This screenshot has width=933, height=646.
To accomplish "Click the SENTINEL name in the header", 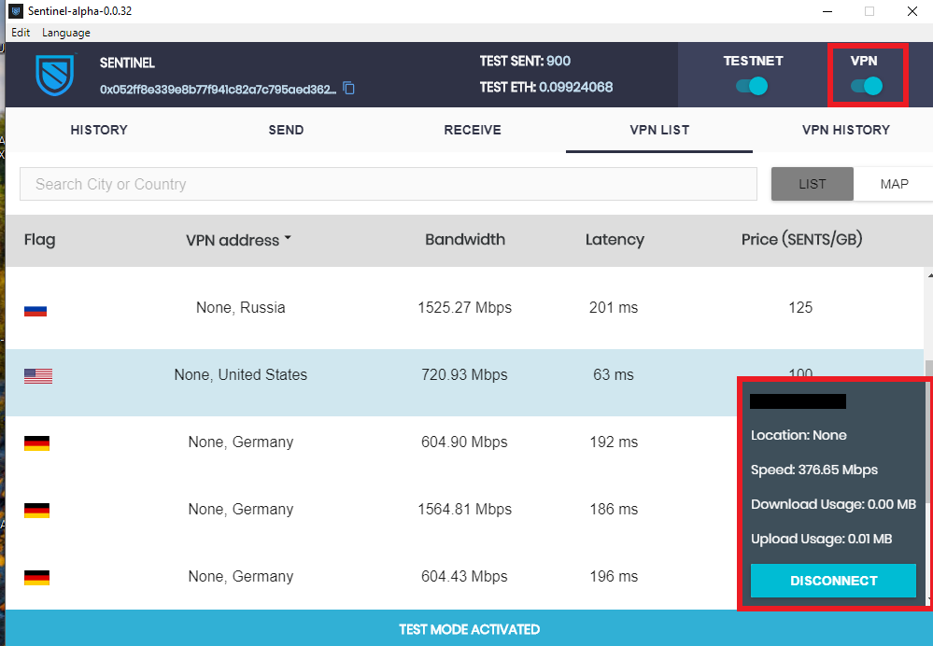I will (x=127, y=63).
